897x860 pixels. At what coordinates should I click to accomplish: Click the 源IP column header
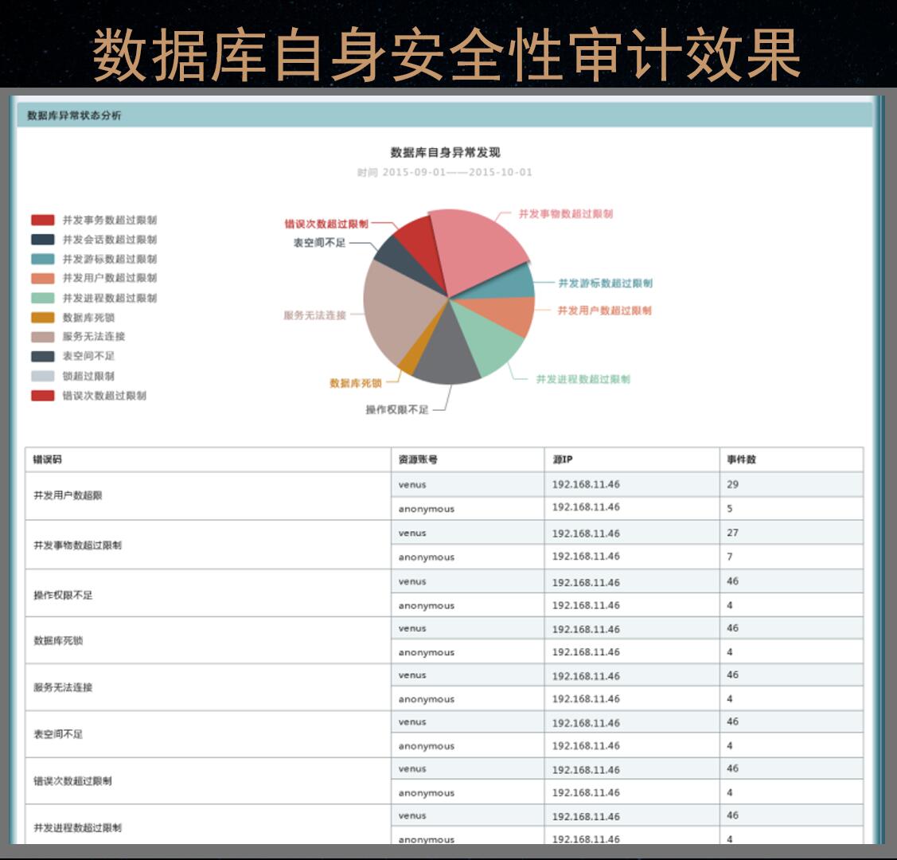point(562,459)
